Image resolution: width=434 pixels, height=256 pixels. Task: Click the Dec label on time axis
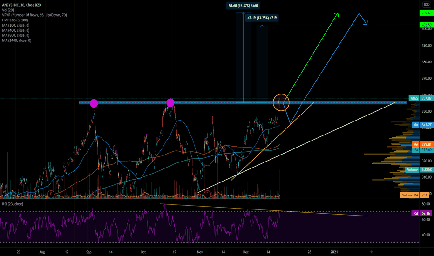tap(246, 252)
